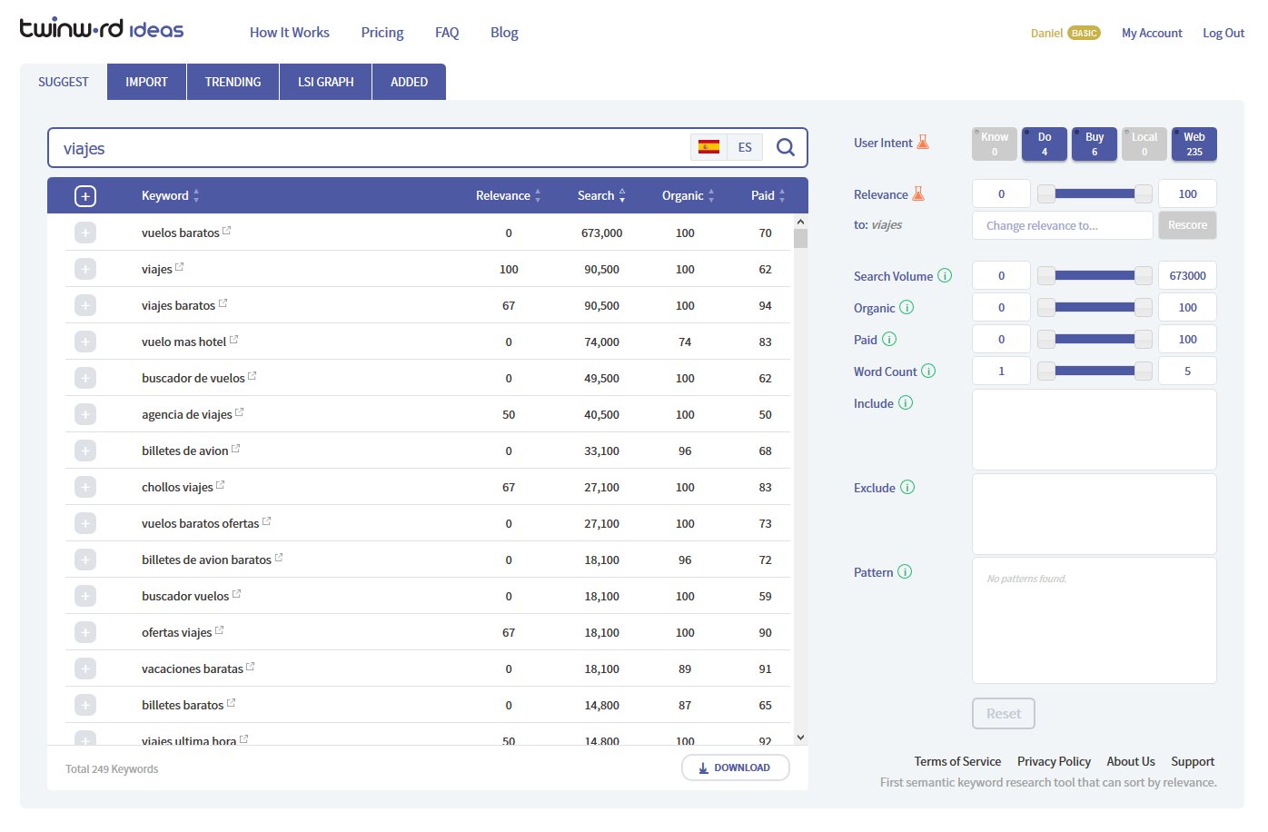Toggle the Local intent filter

pyautogui.click(x=1144, y=144)
